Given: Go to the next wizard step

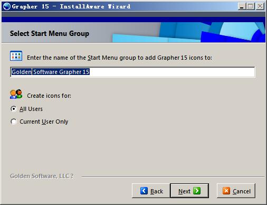Looking at the screenshot, I should pos(189,191).
